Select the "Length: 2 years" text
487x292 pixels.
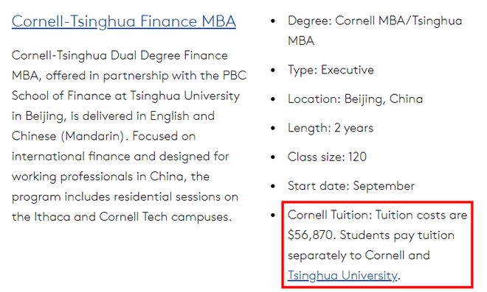pyautogui.click(x=331, y=128)
